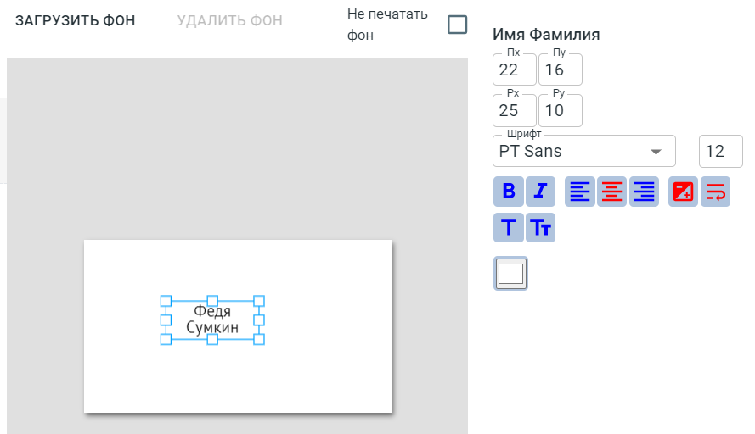Toggle the text wrap icon
The height and width of the screenshot is (434, 755).
715,192
